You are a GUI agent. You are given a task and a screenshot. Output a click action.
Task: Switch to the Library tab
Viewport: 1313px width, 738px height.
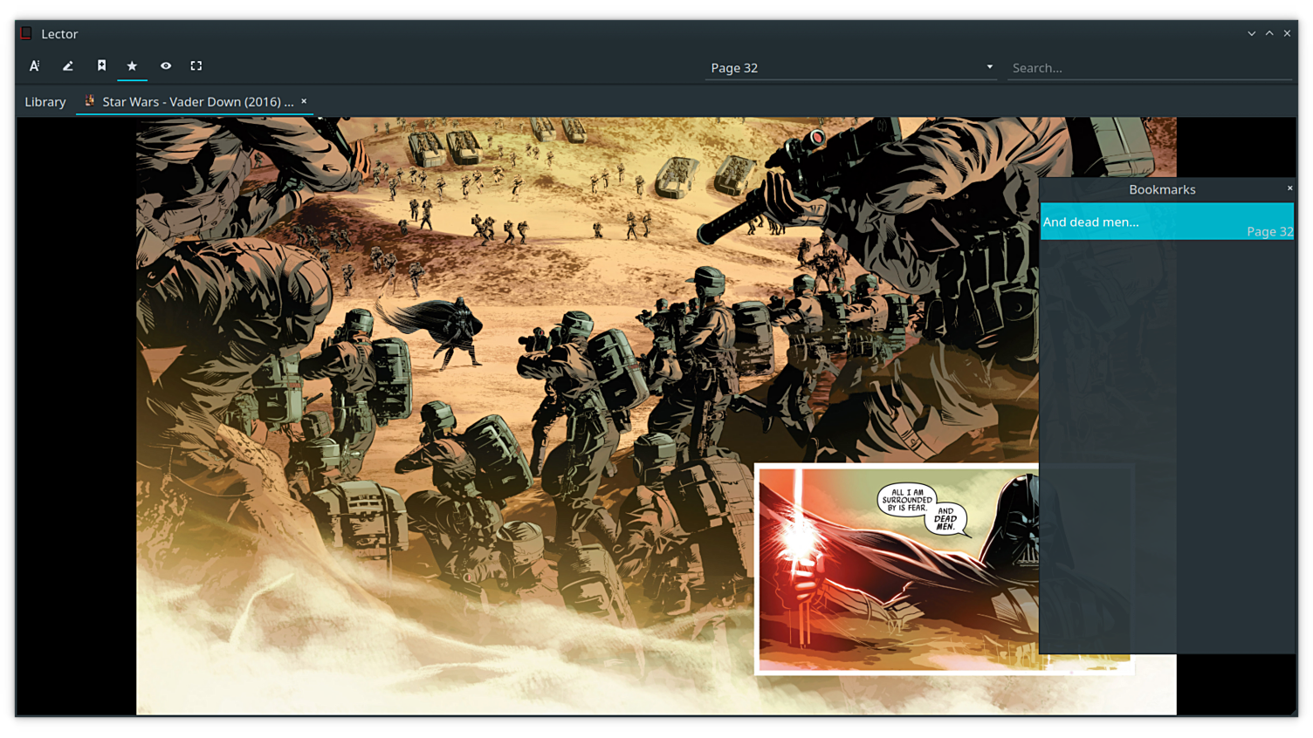(x=45, y=102)
